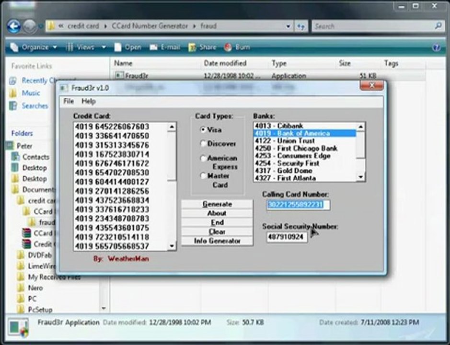Image resolution: width=450 pixels, height=345 pixels.
Task: Click the refresh icon beside address bar
Action: [x=301, y=26]
